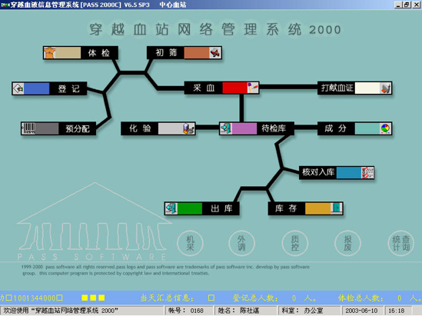Open the 体检 physical exam module
The width and height of the screenshot is (422, 316).
(x=81, y=53)
